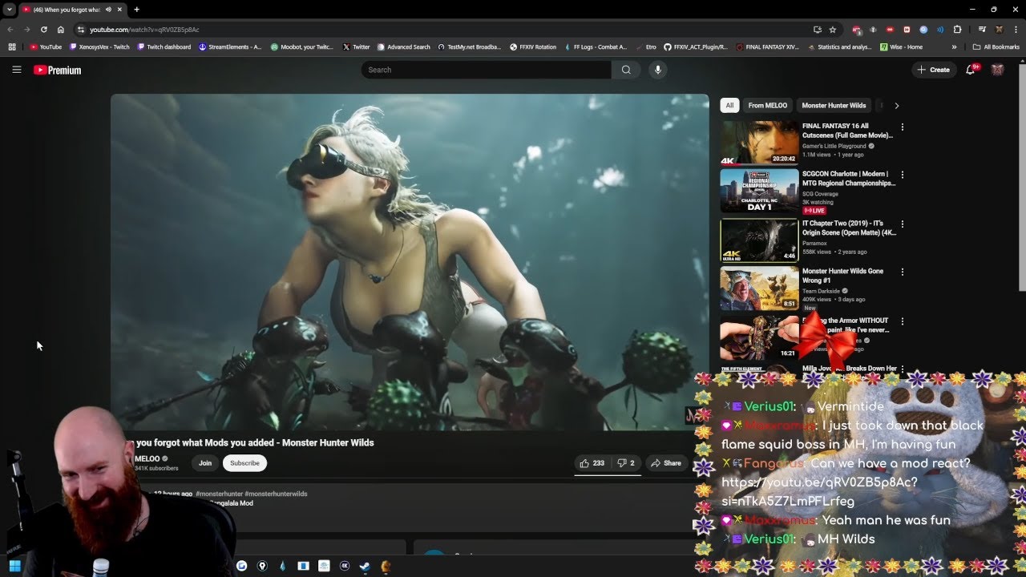The width and height of the screenshot is (1026, 577).
Task: Open the #monsterhunter hashtag link
Action: [x=219, y=494]
